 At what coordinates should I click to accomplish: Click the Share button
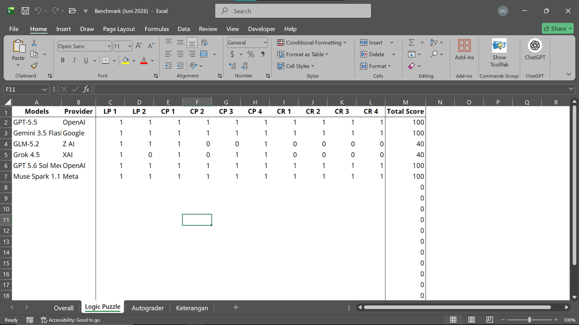(558, 28)
